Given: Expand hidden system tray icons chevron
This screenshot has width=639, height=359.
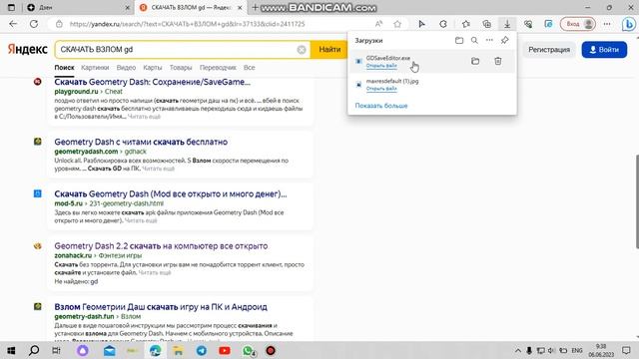Looking at the screenshot, I should pyautogui.click(x=517, y=350).
